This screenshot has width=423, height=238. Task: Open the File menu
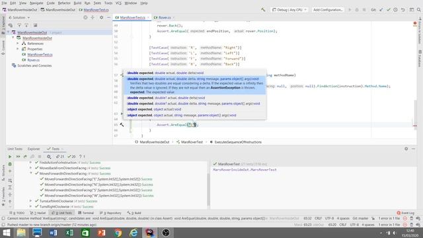click(5, 3)
